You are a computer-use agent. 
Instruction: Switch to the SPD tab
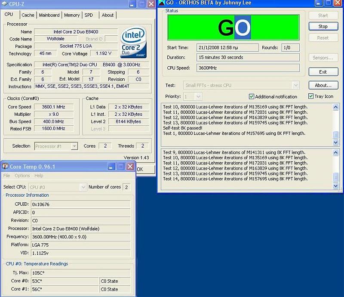pyautogui.click(x=89, y=15)
